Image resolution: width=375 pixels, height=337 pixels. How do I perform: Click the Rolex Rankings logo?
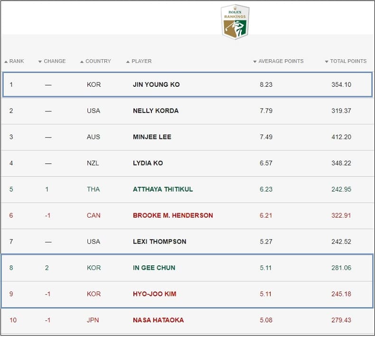coord(235,22)
